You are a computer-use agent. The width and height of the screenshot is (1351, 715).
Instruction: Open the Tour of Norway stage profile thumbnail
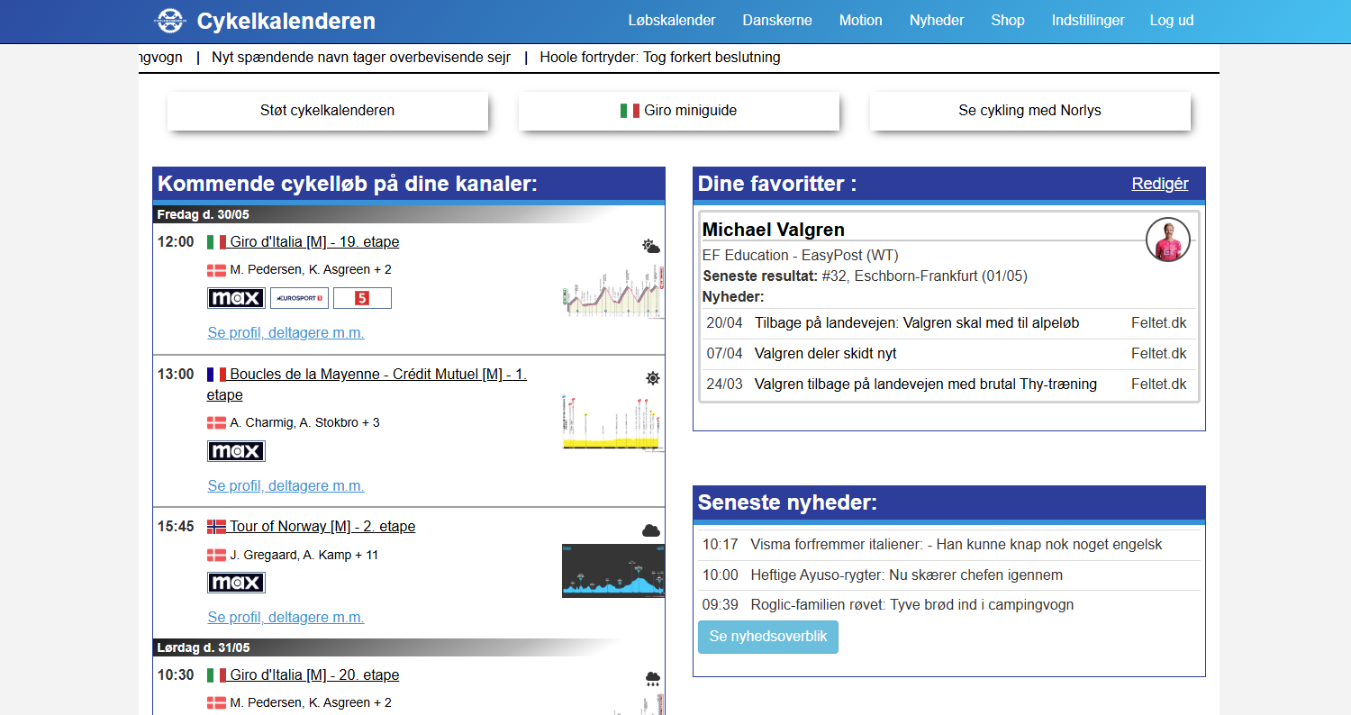point(612,571)
